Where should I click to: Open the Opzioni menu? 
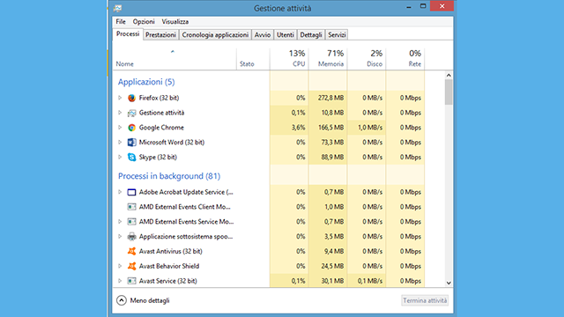pos(144,21)
